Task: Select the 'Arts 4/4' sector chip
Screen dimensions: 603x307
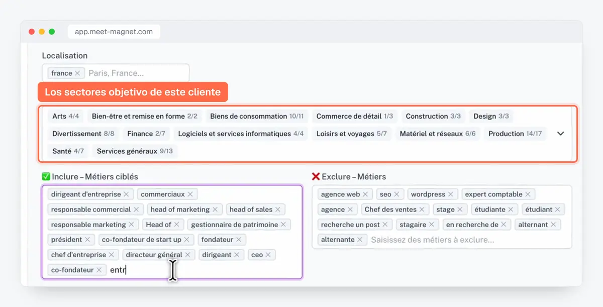Action: (66, 116)
